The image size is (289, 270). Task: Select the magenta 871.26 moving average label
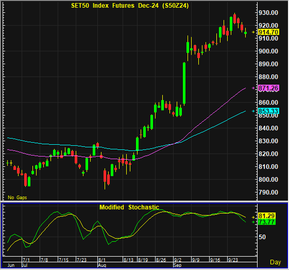[268, 88]
